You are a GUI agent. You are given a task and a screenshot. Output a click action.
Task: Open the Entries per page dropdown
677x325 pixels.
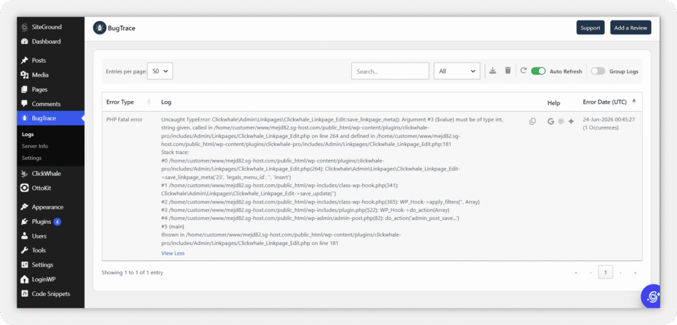tap(160, 71)
